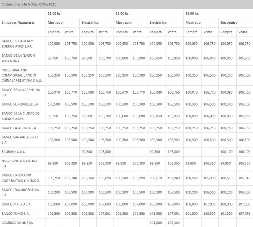Select BANCO DE LA NACION ARGENTINA row label
Image resolution: width=253 pixels, height=227 pixels.
coord(18,58)
